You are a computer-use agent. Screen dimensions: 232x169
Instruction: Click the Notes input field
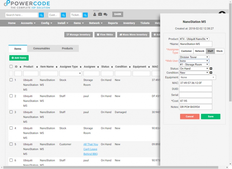point(195,107)
